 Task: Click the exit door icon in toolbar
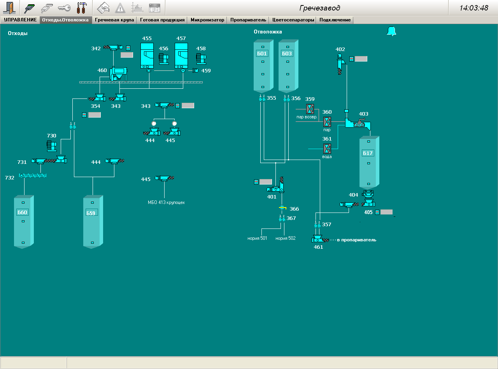pyautogui.click(x=10, y=8)
